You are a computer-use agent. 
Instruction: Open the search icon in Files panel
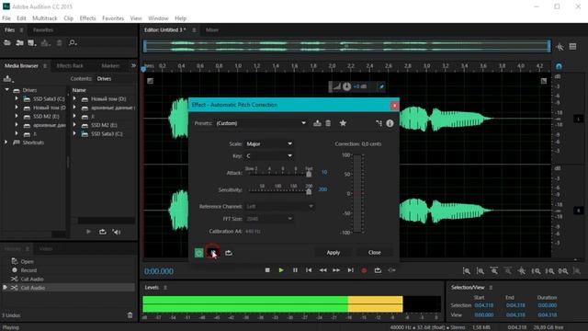click(73, 43)
